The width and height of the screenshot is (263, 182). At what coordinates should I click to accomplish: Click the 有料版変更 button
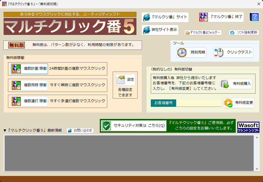239,103
